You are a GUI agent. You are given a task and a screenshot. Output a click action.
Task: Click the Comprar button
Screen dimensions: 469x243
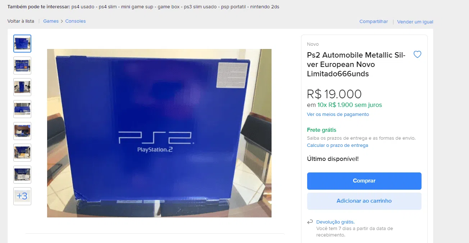[364, 181]
